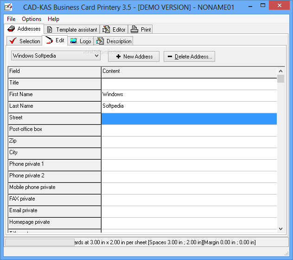The height and width of the screenshot is (260, 293).
Task: Click the Homepage private content cell
Action: 189,223
